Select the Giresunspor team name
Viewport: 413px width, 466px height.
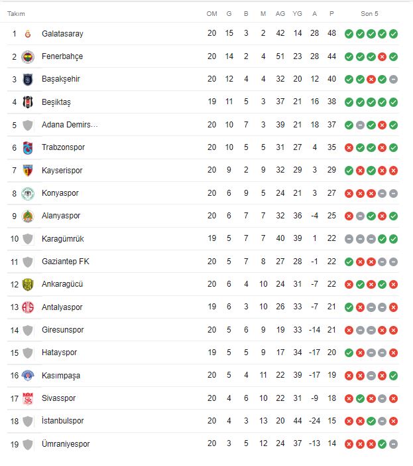(x=62, y=330)
